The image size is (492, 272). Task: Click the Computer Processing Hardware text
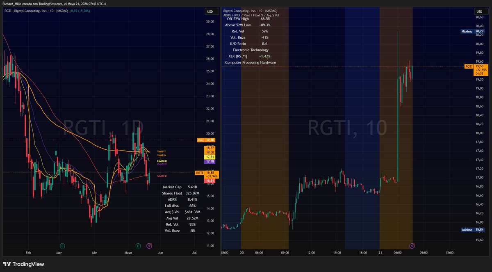tap(251, 62)
